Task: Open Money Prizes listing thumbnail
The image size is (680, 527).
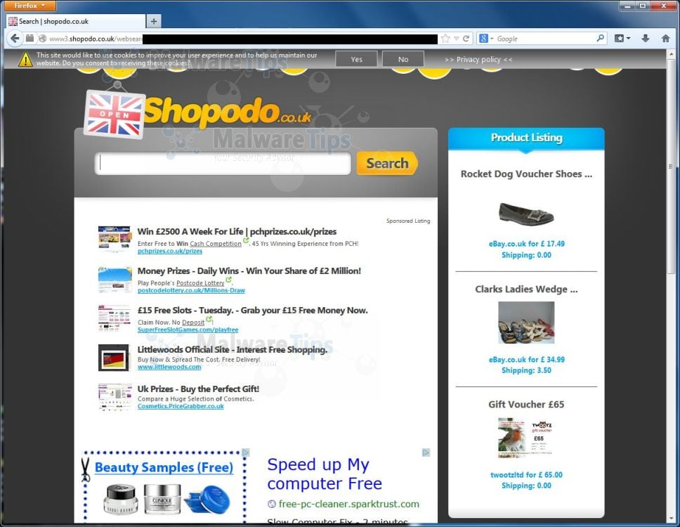Action: pyautogui.click(x=115, y=279)
